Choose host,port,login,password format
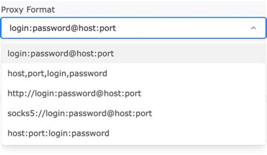 click(133, 73)
